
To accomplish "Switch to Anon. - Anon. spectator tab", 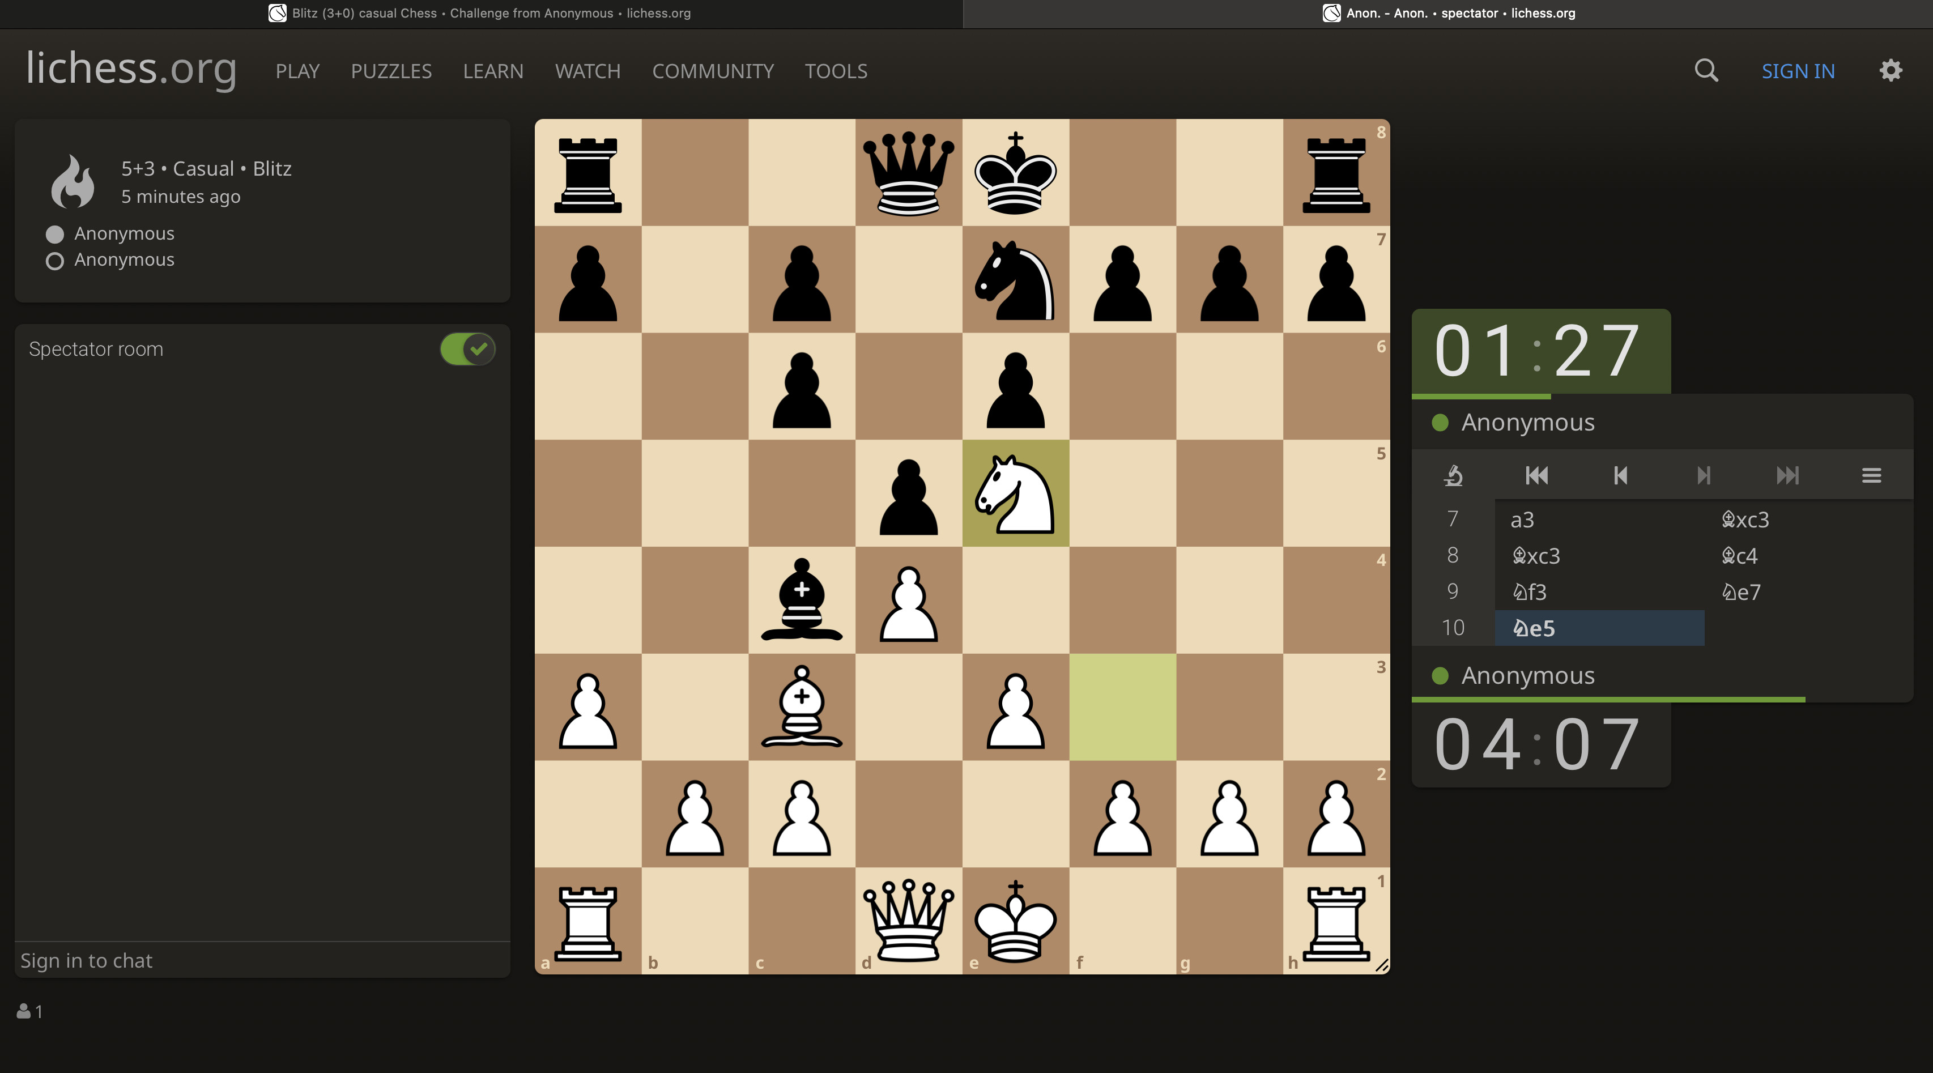I will (1447, 14).
